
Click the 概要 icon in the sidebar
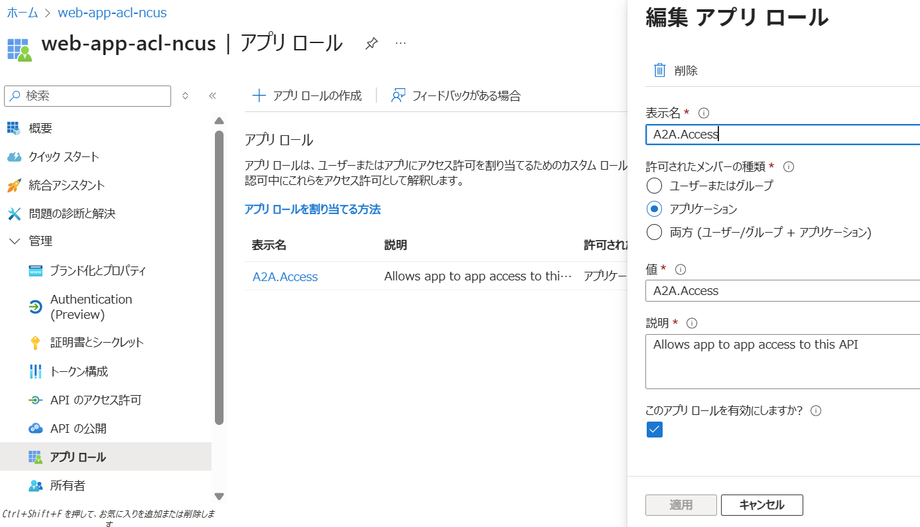point(15,128)
